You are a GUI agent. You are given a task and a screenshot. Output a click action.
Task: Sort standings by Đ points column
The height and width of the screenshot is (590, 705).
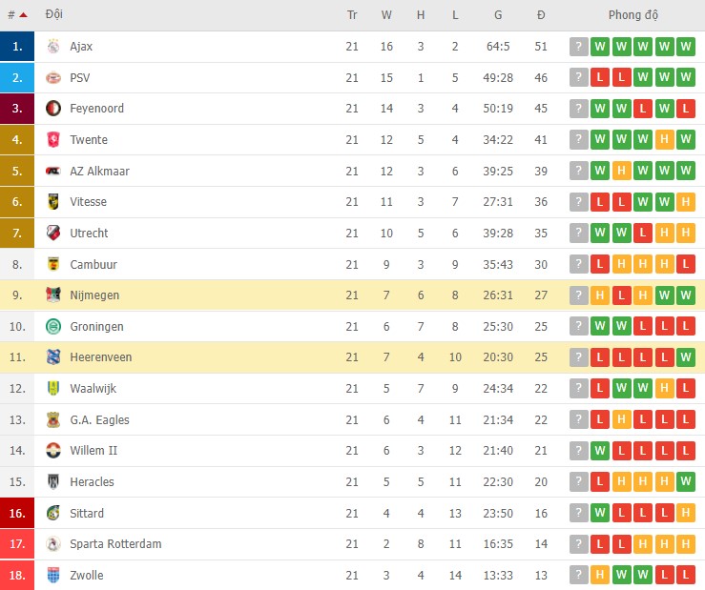pyautogui.click(x=541, y=15)
